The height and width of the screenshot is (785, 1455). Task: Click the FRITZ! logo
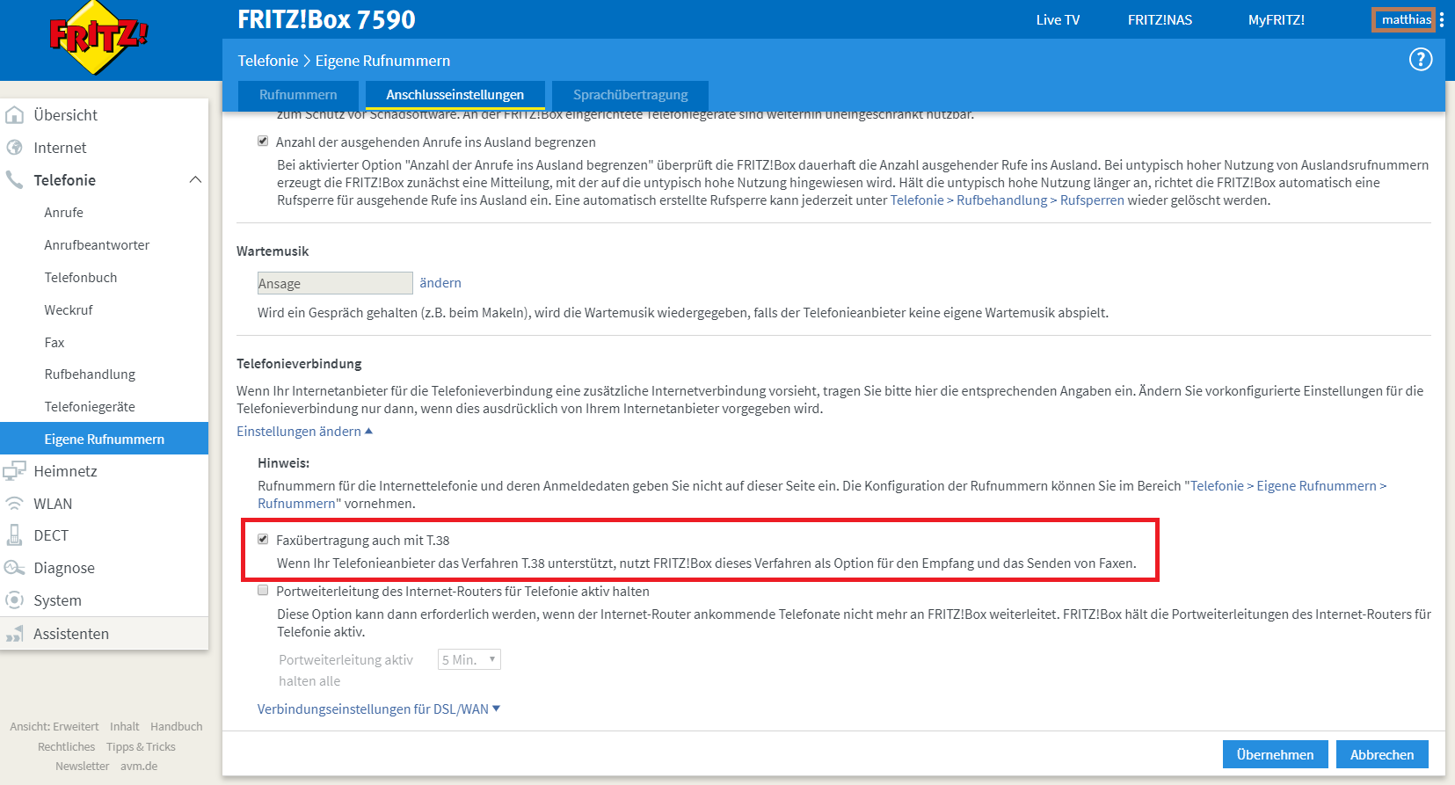tap(98, 37)
